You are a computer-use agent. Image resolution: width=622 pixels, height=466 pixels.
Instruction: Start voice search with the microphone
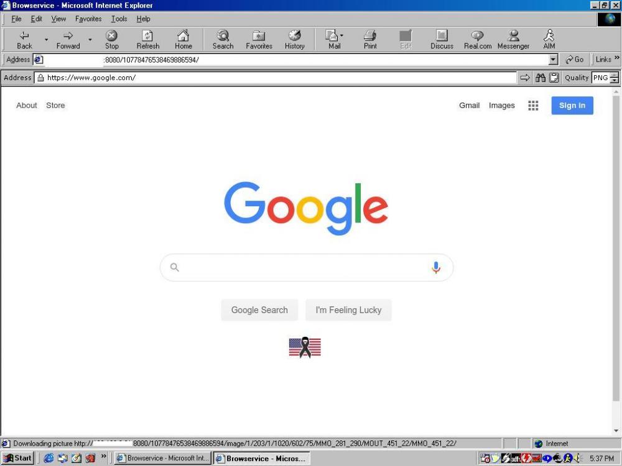point(436,267)
